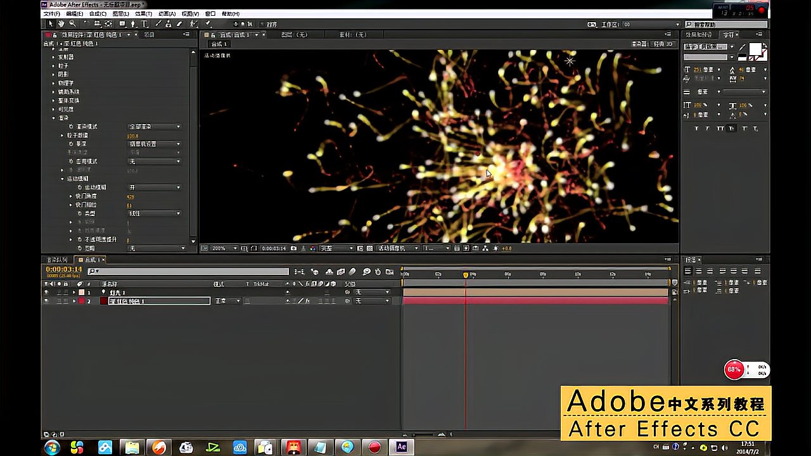The width and height of the screenshot is (811, 456).
Task: Toggle stopwatch for 景深 property
Action: coord(71,144)
